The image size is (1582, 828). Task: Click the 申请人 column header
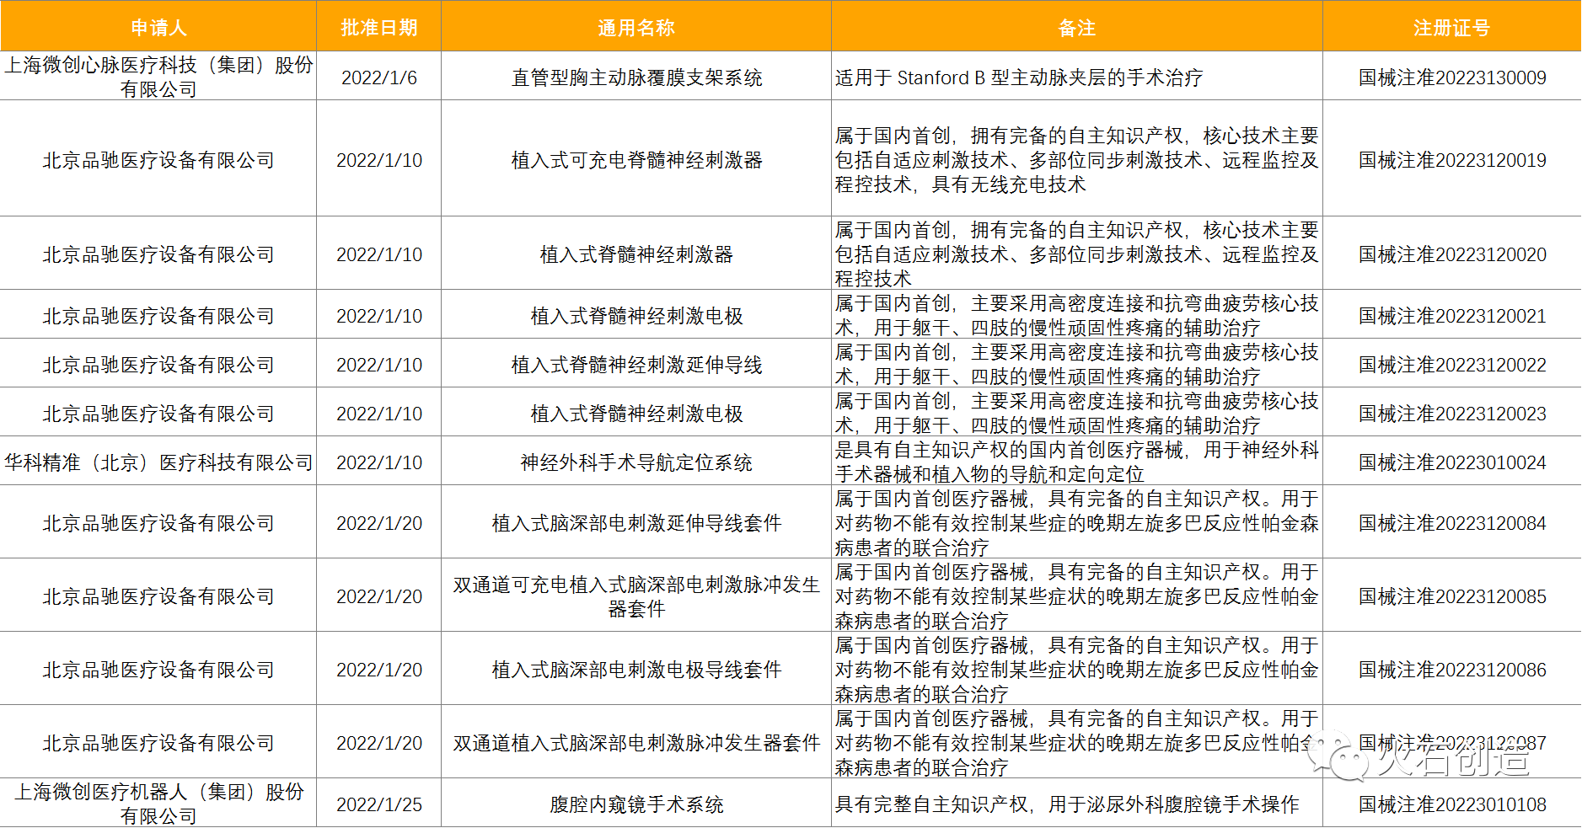click(x=158, y=28)
